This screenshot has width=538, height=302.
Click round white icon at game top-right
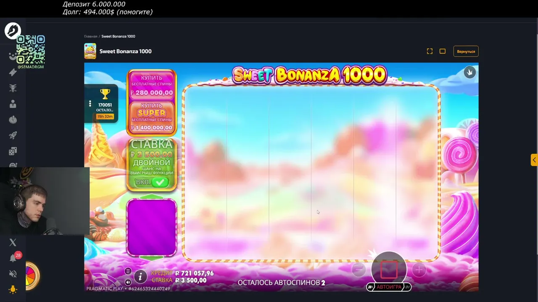click(x=469, y=73)
